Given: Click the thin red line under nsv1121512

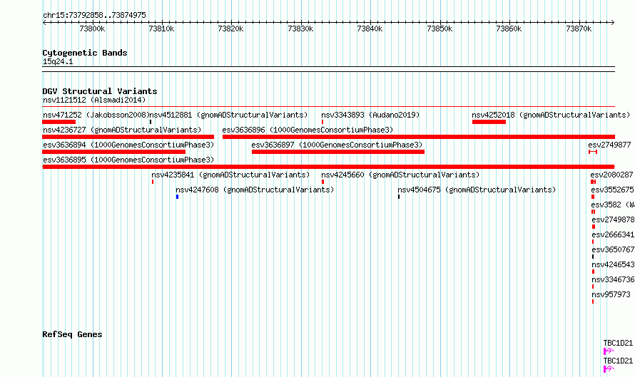Looking at the screenshot, I should 328,107.
